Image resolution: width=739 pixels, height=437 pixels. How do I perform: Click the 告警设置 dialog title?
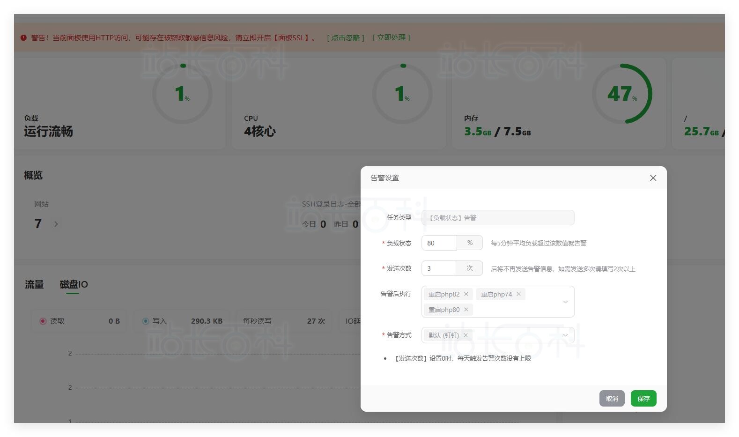pyautogui.click(x=385, y=178)
